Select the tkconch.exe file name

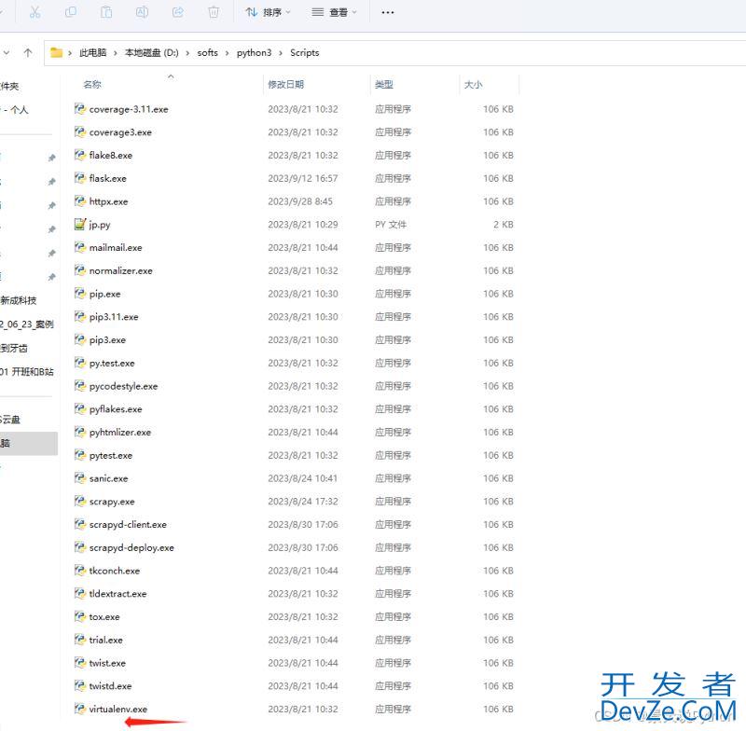(x=115, y=571)
